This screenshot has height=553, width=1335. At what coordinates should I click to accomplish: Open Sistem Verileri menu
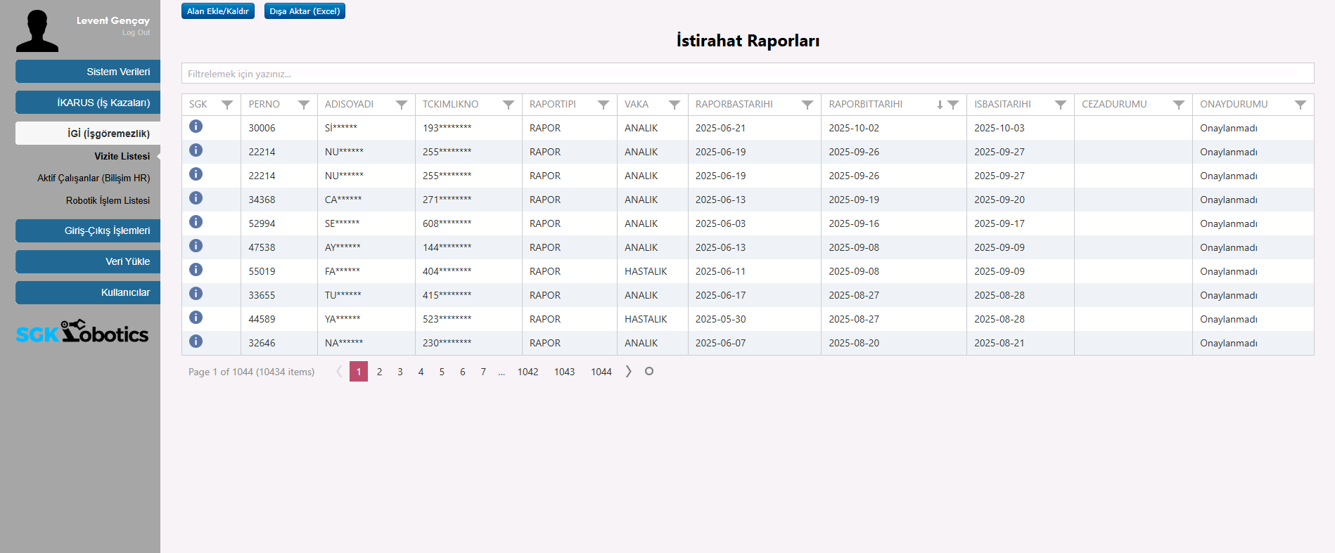click(88, 72)
